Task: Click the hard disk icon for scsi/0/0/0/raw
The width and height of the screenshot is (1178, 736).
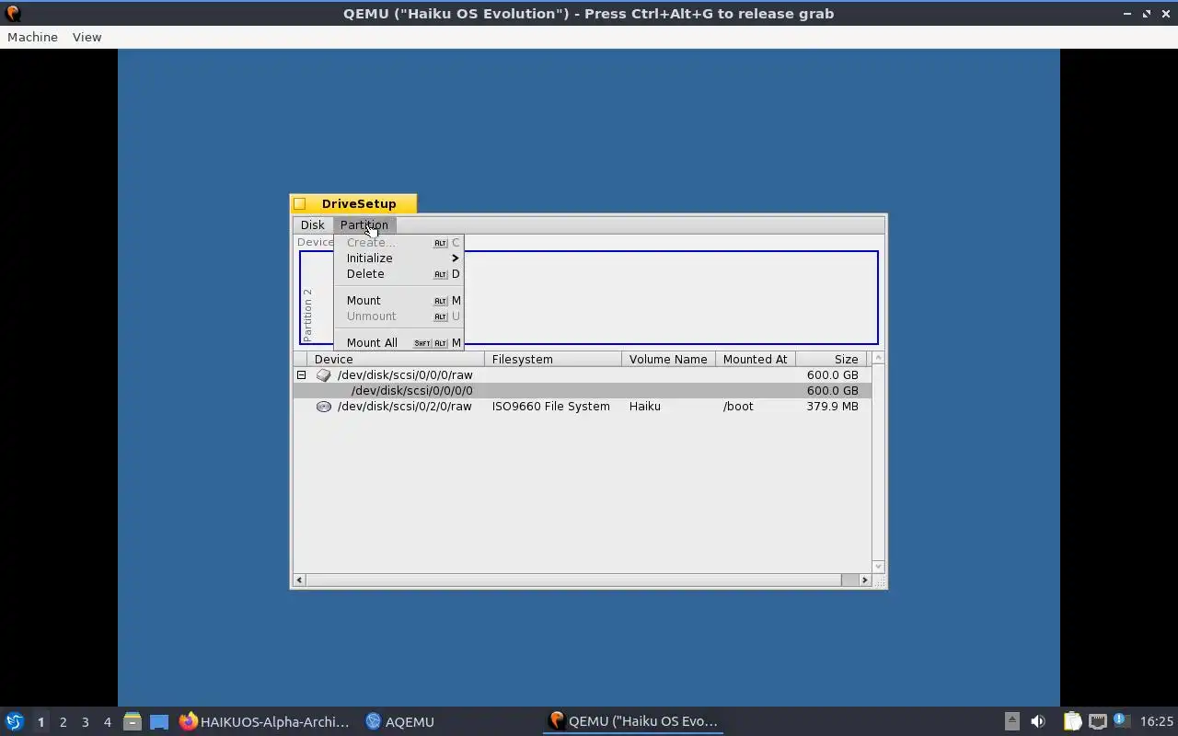Action: (x=323, y=374)
